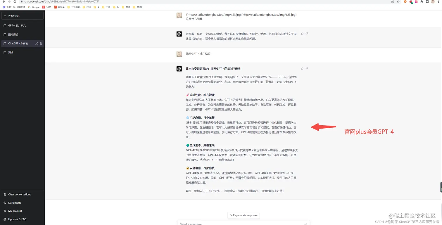This screenshot has height=225, width=442.
Task: Bookmark this page with the star icon
Action: 398,1
